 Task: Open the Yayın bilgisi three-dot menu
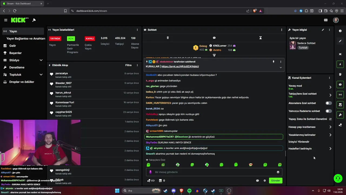(x=329, y=30)
